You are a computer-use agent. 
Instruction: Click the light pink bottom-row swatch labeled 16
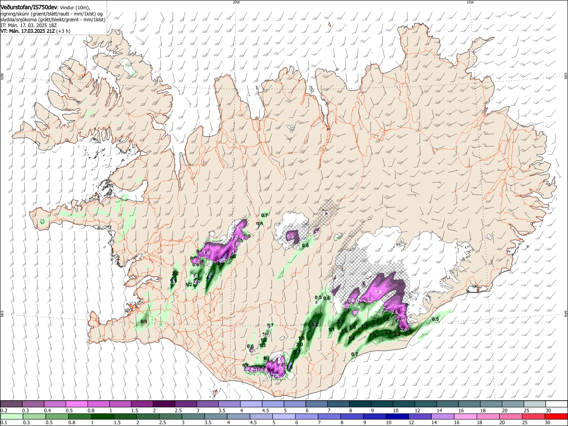coord(465,417)
